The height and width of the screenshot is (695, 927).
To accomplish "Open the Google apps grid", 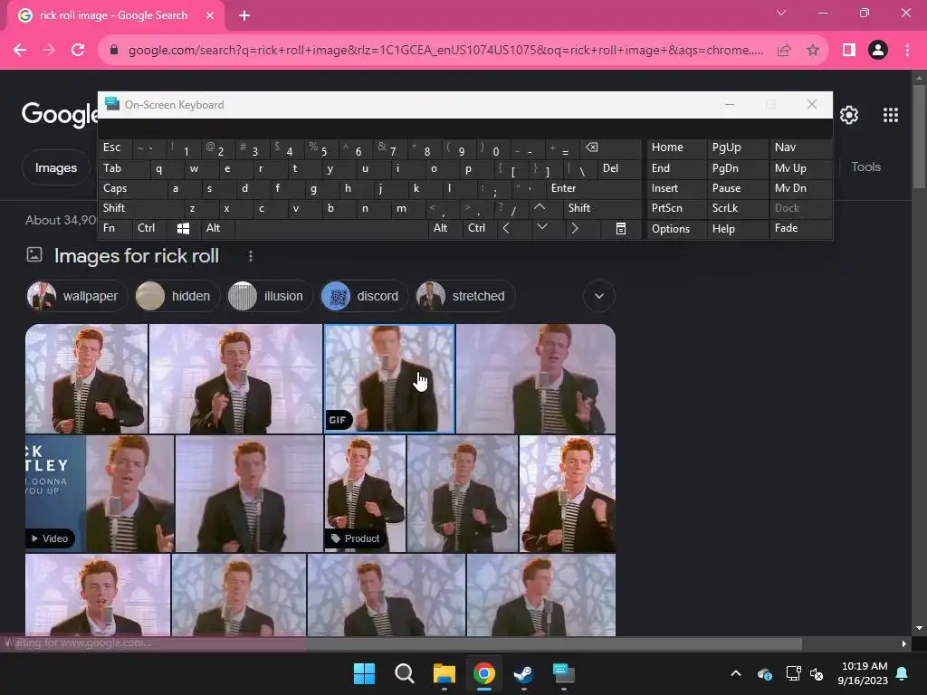I will [x=891, y=115].
